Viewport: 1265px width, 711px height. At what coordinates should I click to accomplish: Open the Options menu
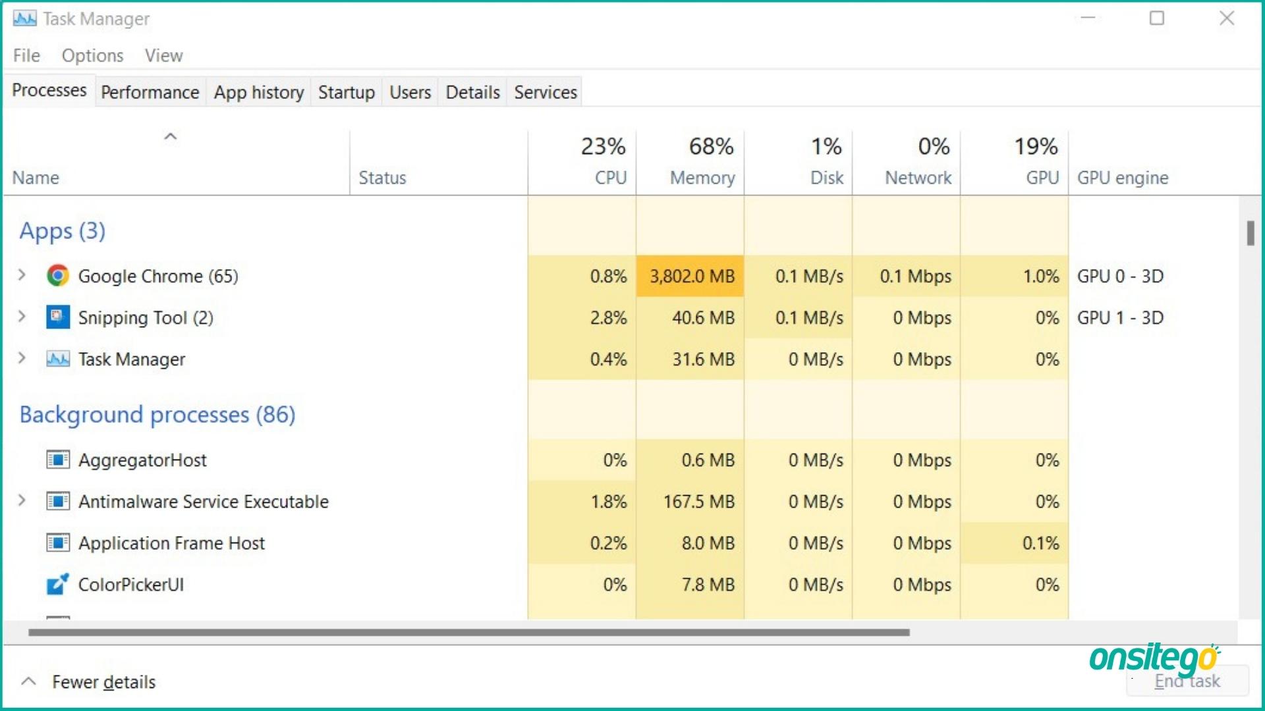[x=92, y=55]
